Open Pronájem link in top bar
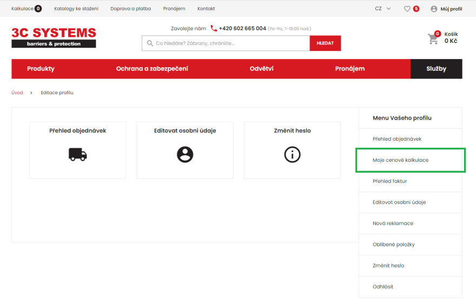This screenshot has height=301, width=476. coord(174,9)
